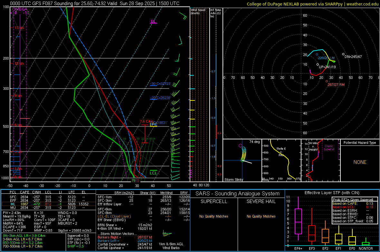Screen dimensions: 380x252
Task: Click the SARS - Sounding Analogue System heading
Action: (x=237, y=194)
